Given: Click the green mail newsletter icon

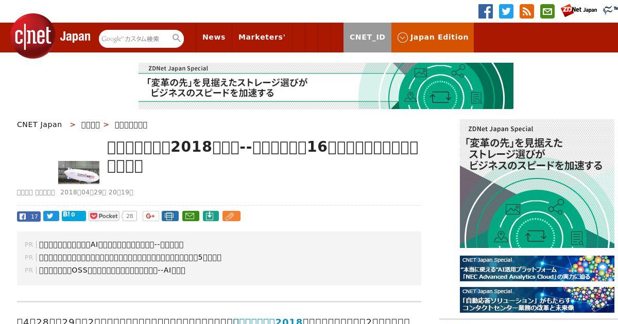Looking at the screenshot, I should pos(547,11).
